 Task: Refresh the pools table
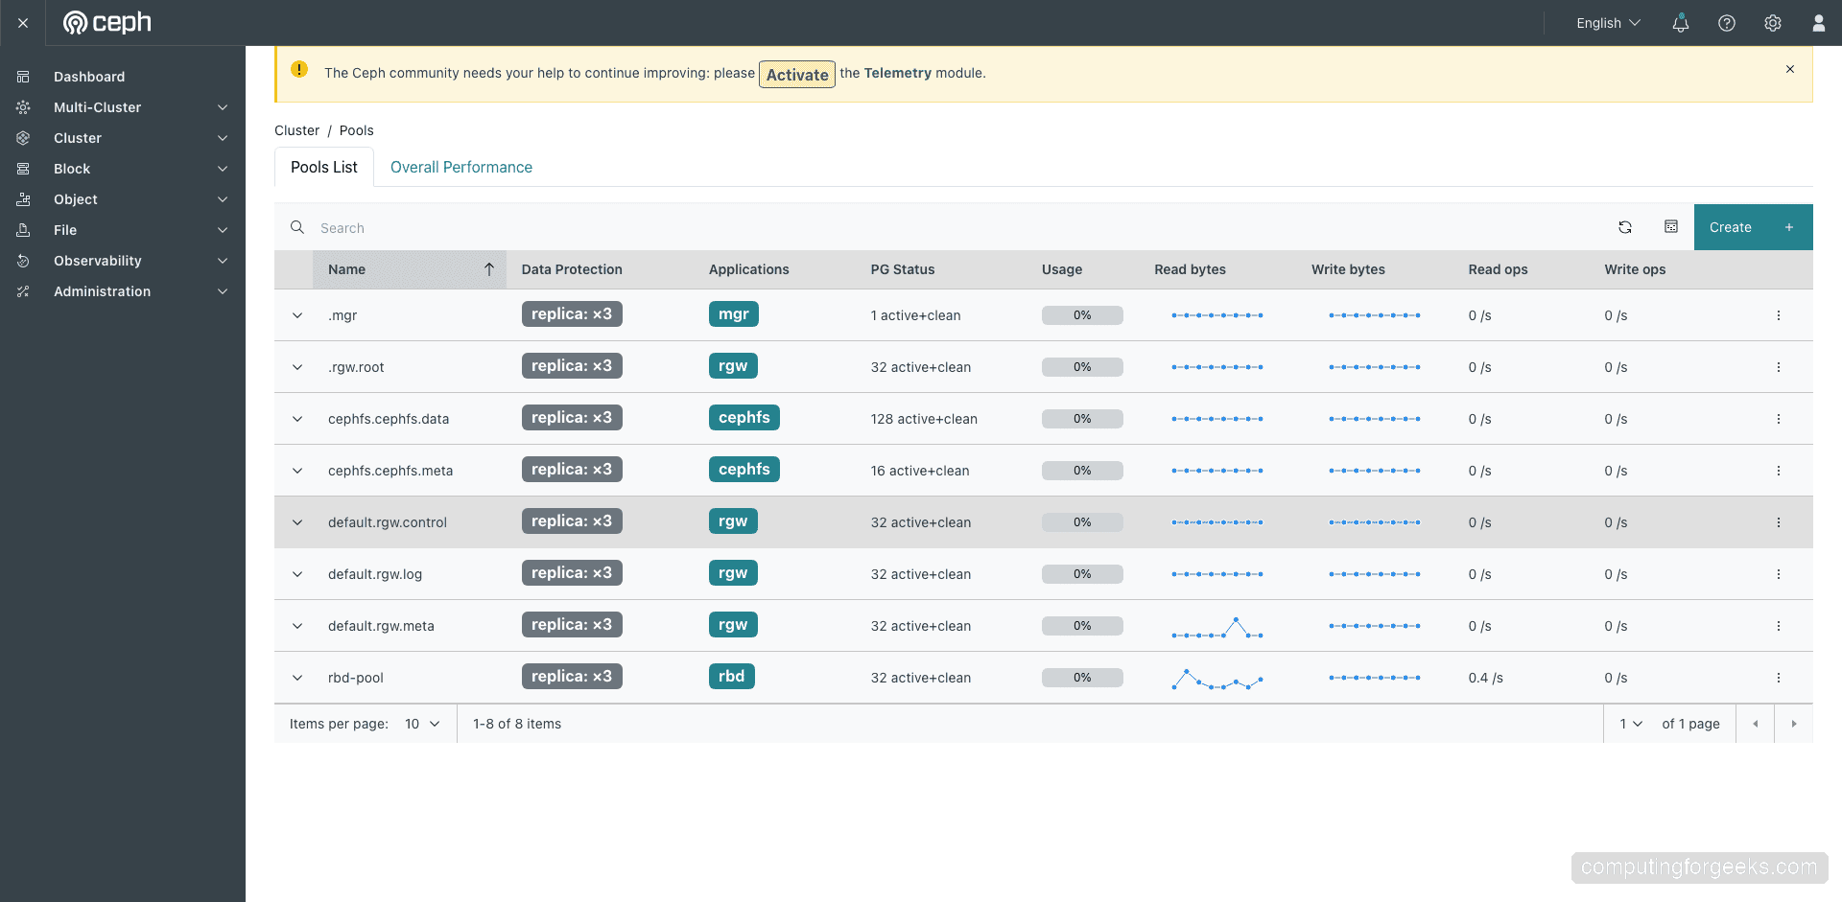pos(1625,227)
